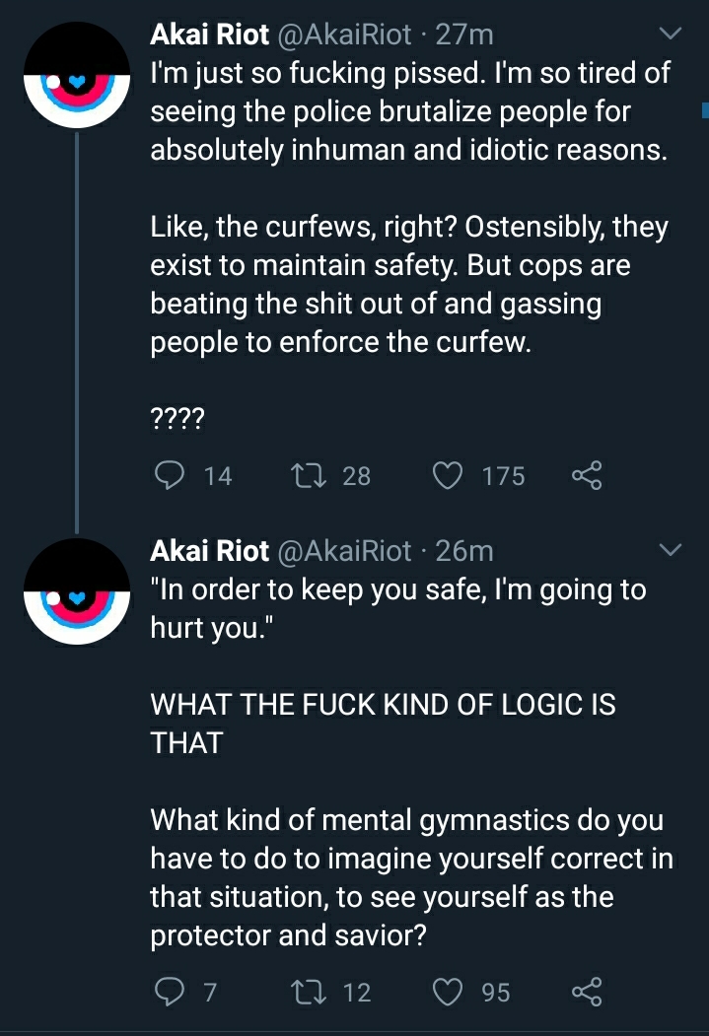Select the thread line connecting both tweets

tap(77, 332)
